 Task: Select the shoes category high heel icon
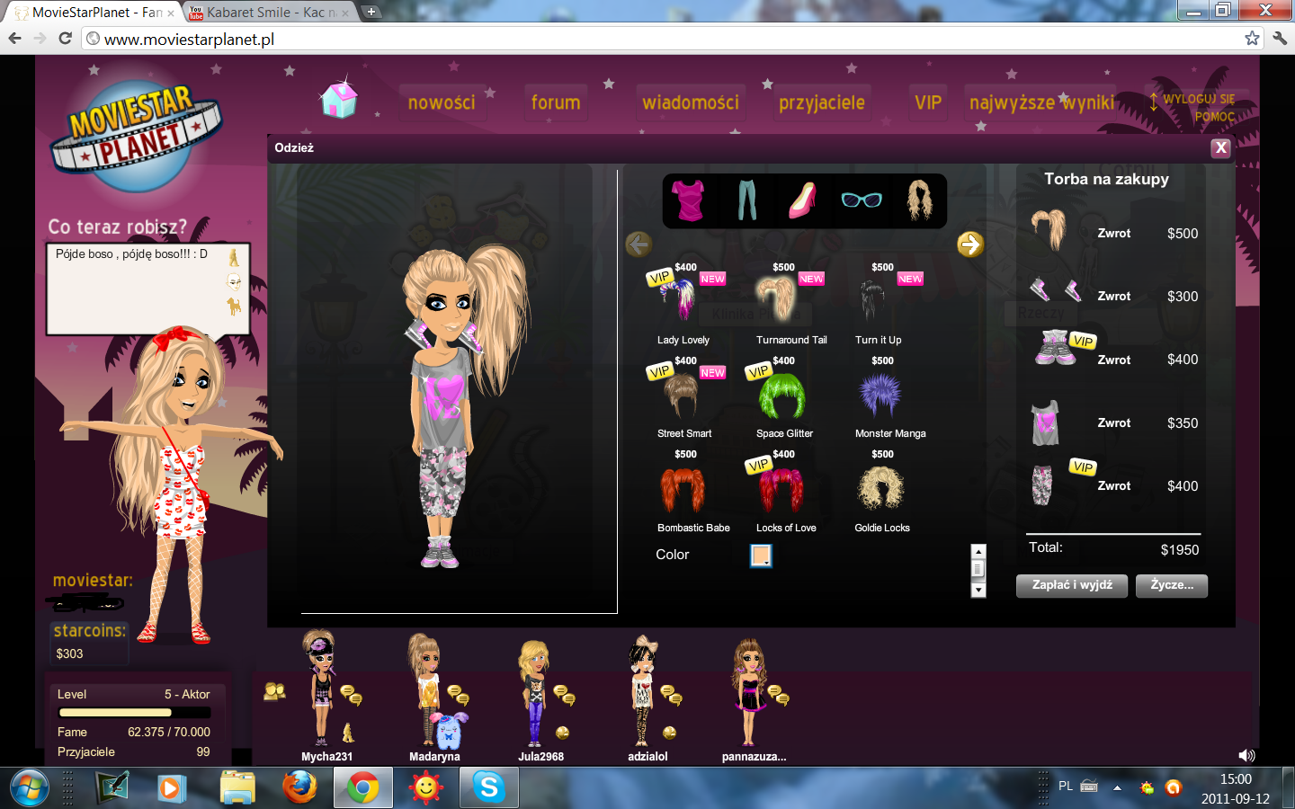802,200
